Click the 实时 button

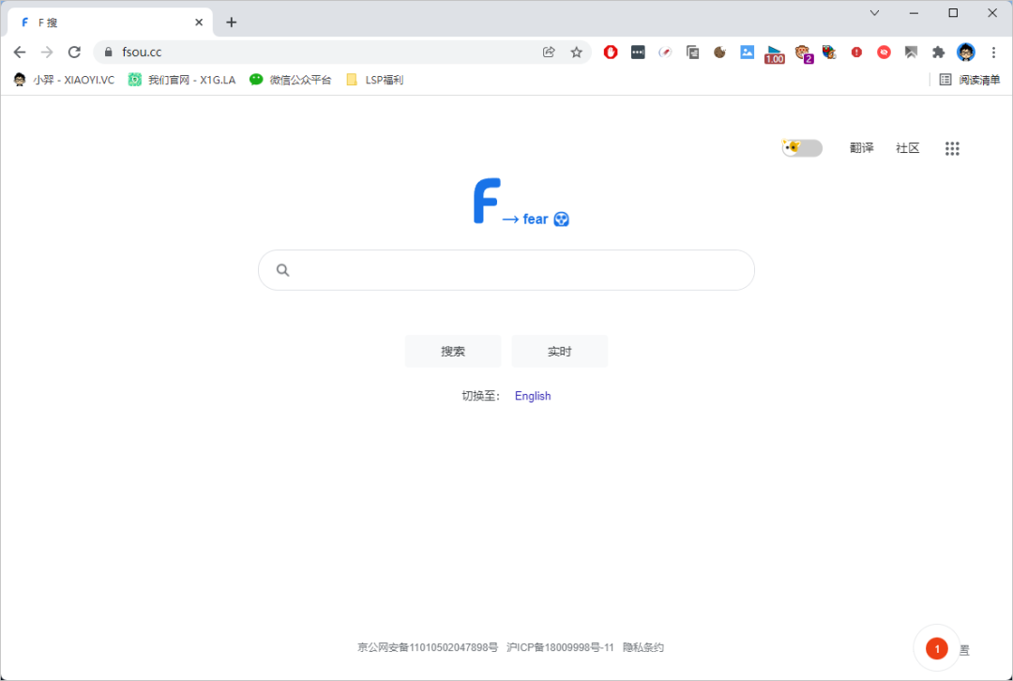pos(559,352)
